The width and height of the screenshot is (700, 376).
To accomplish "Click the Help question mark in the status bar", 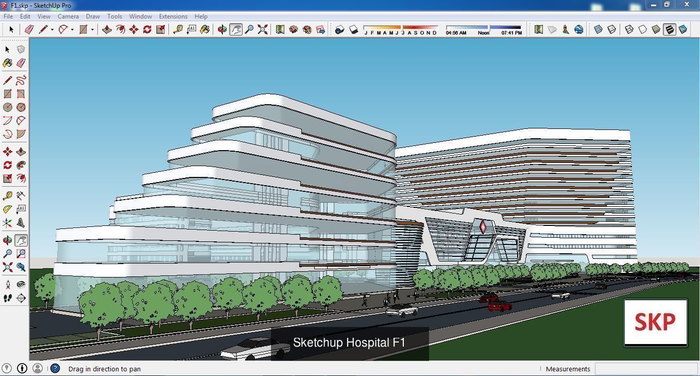I will 54,368.
